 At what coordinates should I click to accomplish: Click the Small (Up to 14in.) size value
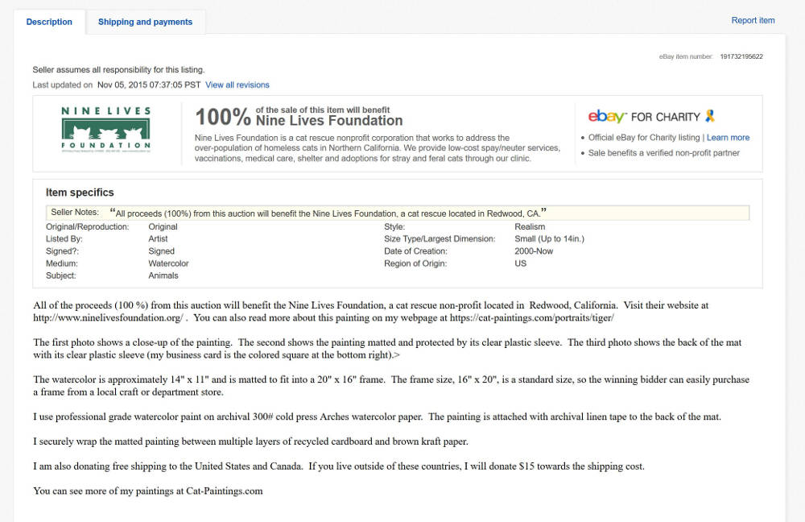tap(549, 239)
